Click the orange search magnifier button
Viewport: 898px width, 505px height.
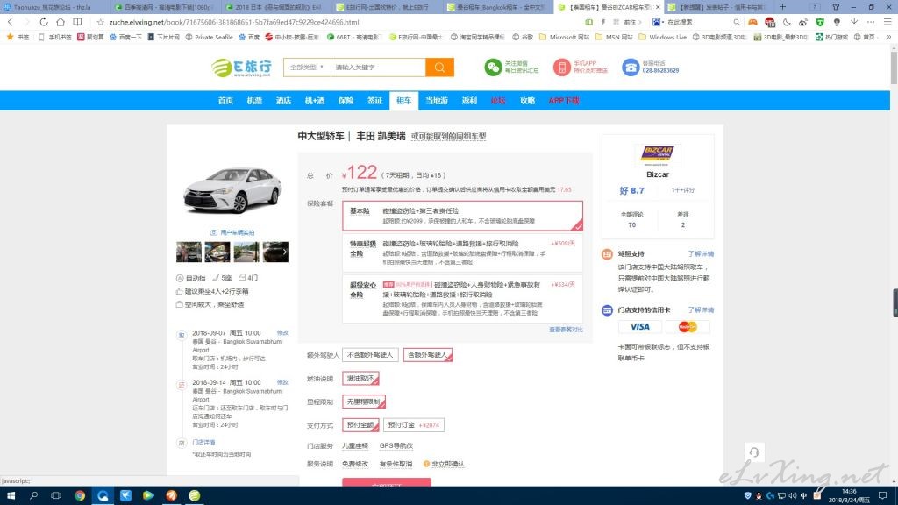click(439, 67)
